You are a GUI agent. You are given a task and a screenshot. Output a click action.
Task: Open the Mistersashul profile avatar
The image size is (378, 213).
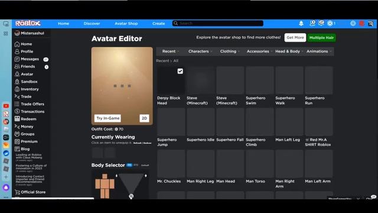pos(17,33)
